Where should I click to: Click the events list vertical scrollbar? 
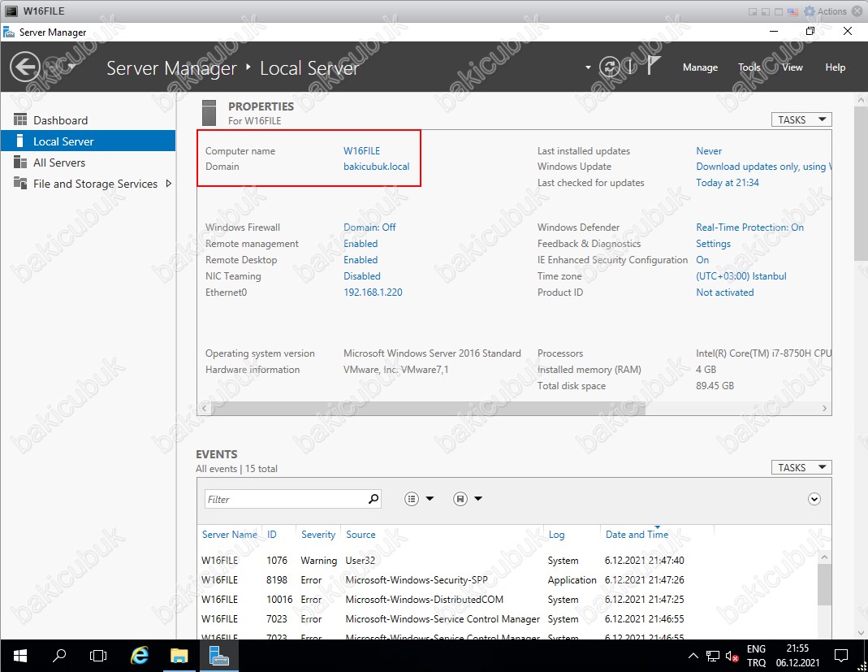tap(824, 584)
